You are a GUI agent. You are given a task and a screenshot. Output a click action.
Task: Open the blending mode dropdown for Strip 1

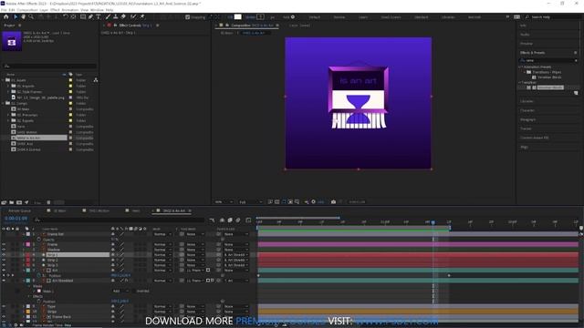[162, 255]
